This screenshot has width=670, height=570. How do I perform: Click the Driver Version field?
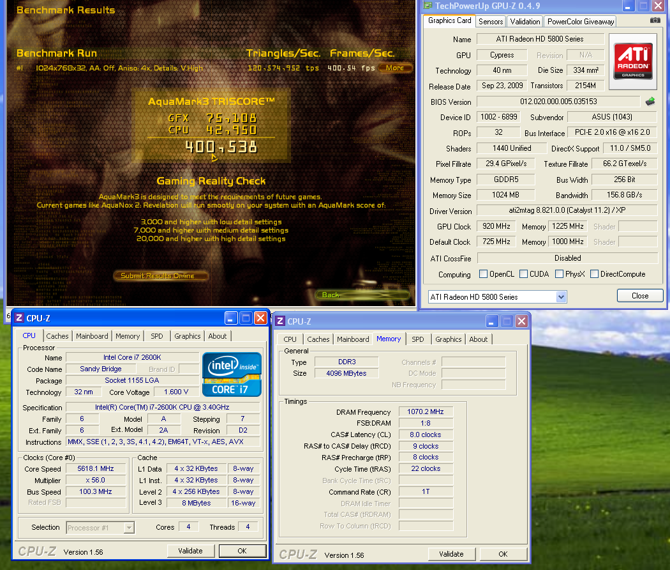tap(567, 210)
